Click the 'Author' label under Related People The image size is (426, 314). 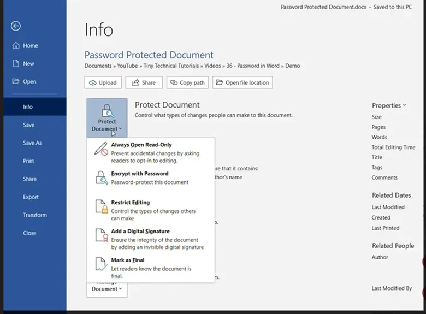(380, 257)
